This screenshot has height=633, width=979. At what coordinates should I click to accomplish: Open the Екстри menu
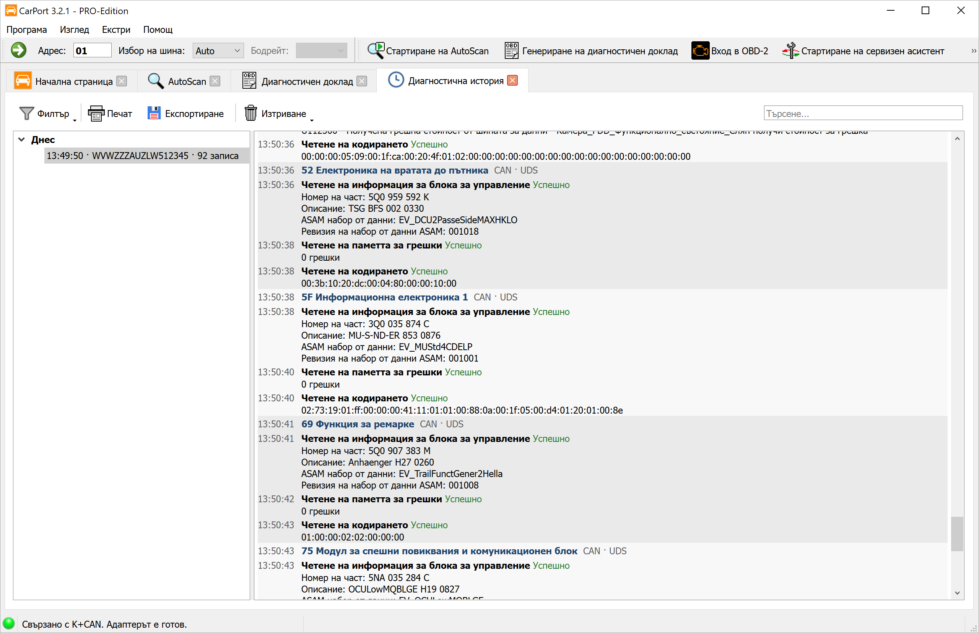coord(116,29)
